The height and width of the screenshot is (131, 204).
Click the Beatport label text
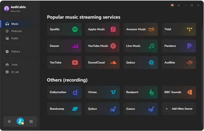(132, 92)
